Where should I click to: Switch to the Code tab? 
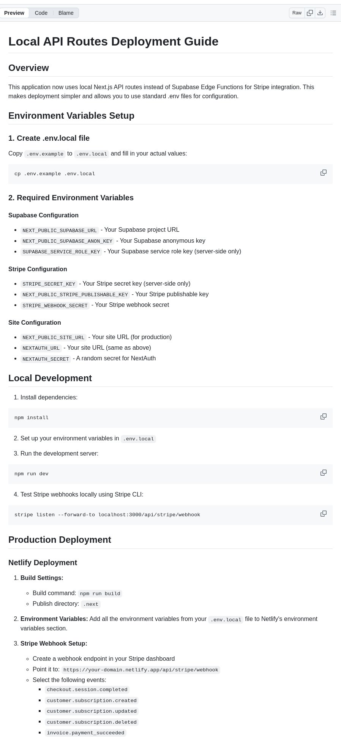click(41, 13)
